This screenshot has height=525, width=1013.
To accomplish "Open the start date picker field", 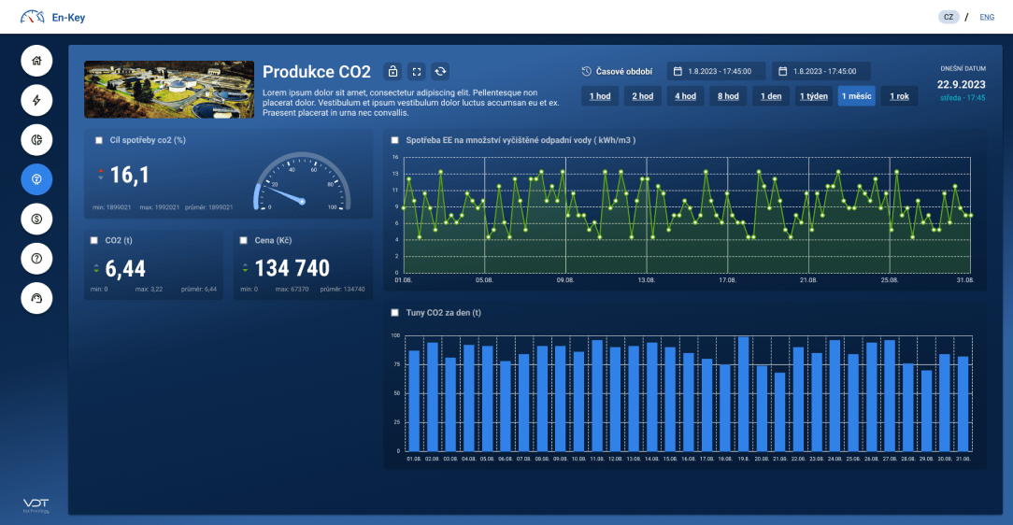I will pyautogui.click(x=716, y=71).
